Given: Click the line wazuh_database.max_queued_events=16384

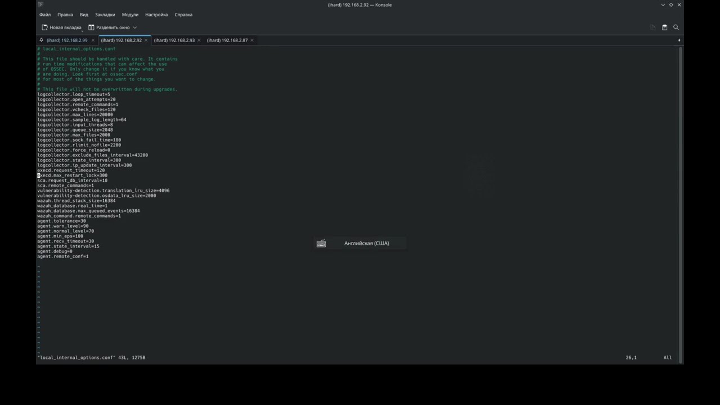Looking at the screenshot, I should (88, 211).
